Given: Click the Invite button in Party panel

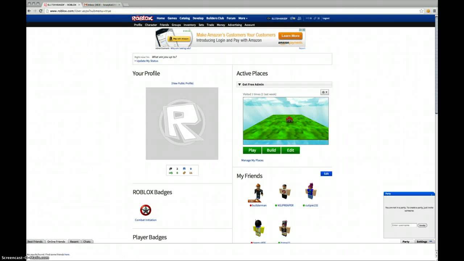Looking at the screenshot, I should pyautogui.click(x=422, y=225).
